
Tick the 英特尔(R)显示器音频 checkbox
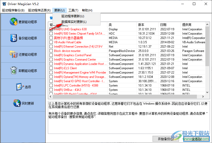click(51, 38)
